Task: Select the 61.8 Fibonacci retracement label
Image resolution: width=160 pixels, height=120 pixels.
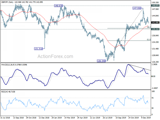Action: click(x=149, y=39)
